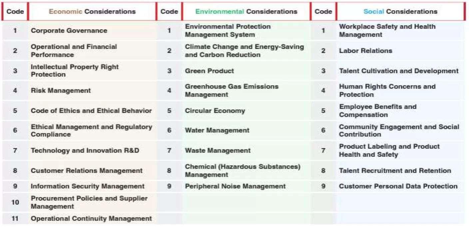Image resolution: width=469 pixels, height=228 pixels.
Task: Select Technology and Innovation R&D entry
Action: 85,150
